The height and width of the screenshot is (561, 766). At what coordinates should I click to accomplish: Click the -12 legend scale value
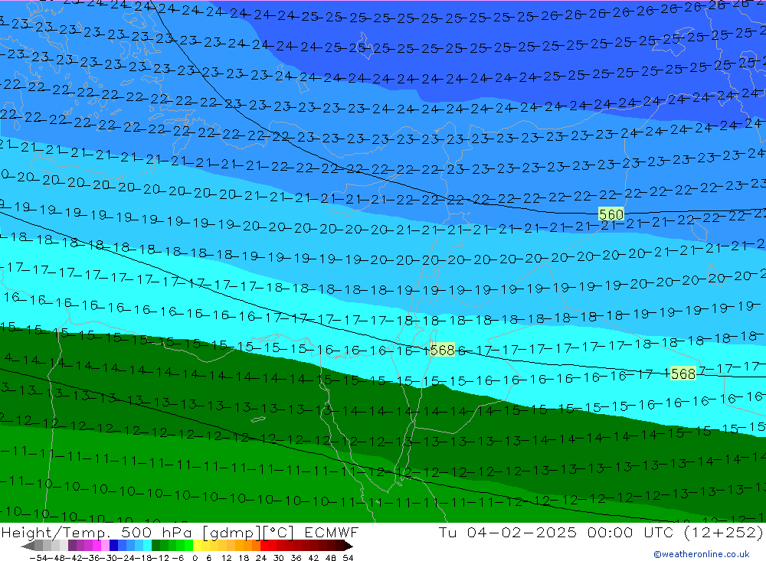[x=160, y=558]
